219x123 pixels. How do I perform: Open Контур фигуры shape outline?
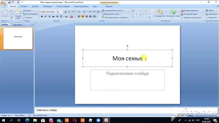pyautogui.click(x=190, y=14)
